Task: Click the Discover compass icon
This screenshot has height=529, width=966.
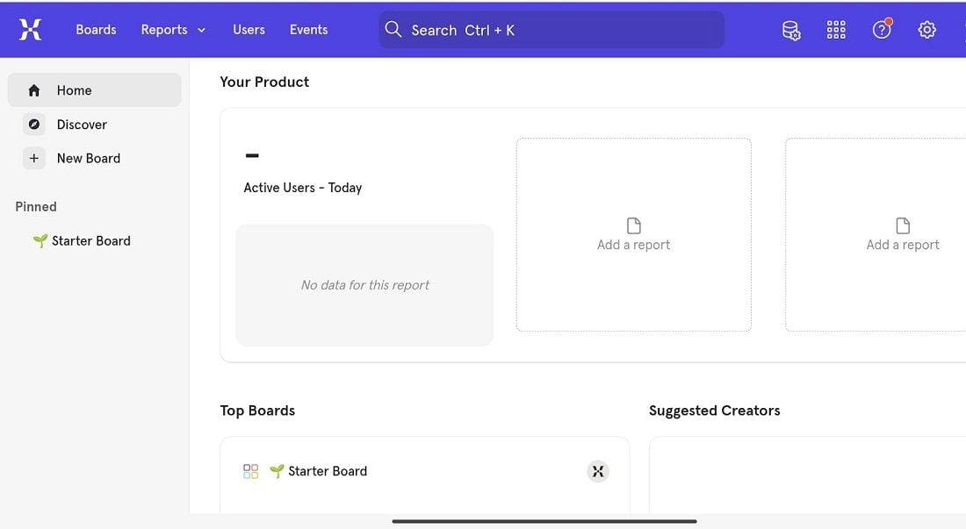Action: (x=34, y=125)
